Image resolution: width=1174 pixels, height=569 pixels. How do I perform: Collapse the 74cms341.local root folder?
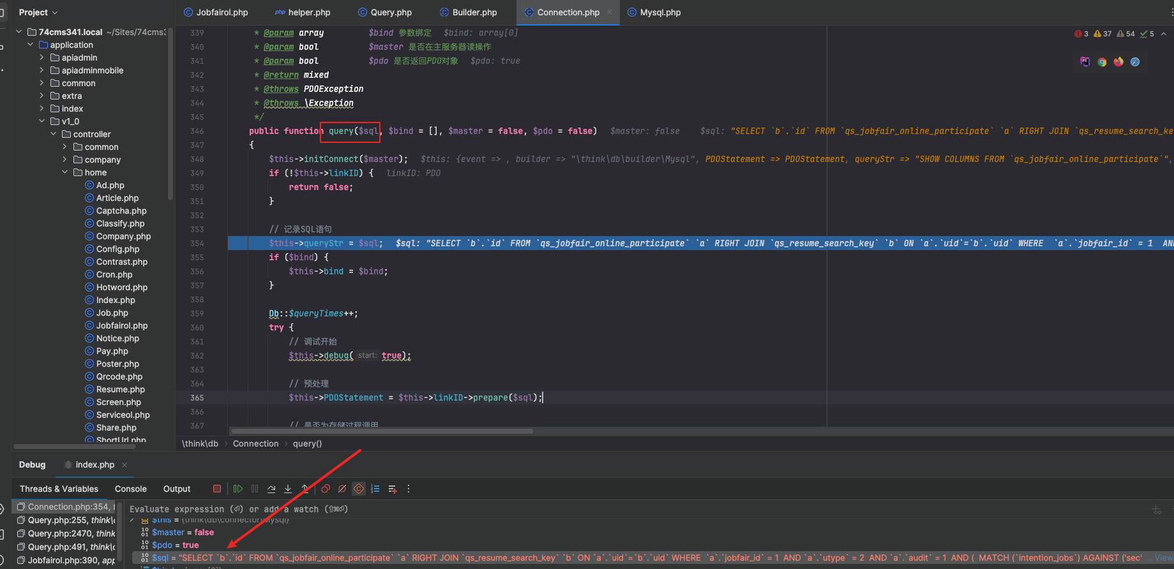(19, 32)
